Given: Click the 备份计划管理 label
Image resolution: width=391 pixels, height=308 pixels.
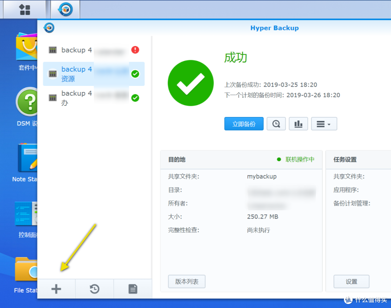Looking at the screenshot, I should tap(352, 203).
